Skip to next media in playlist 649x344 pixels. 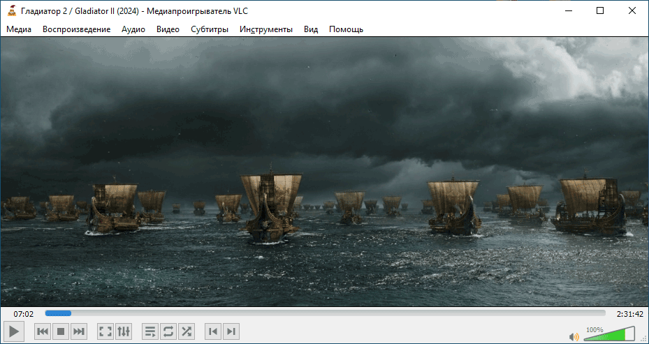(79, 331)
